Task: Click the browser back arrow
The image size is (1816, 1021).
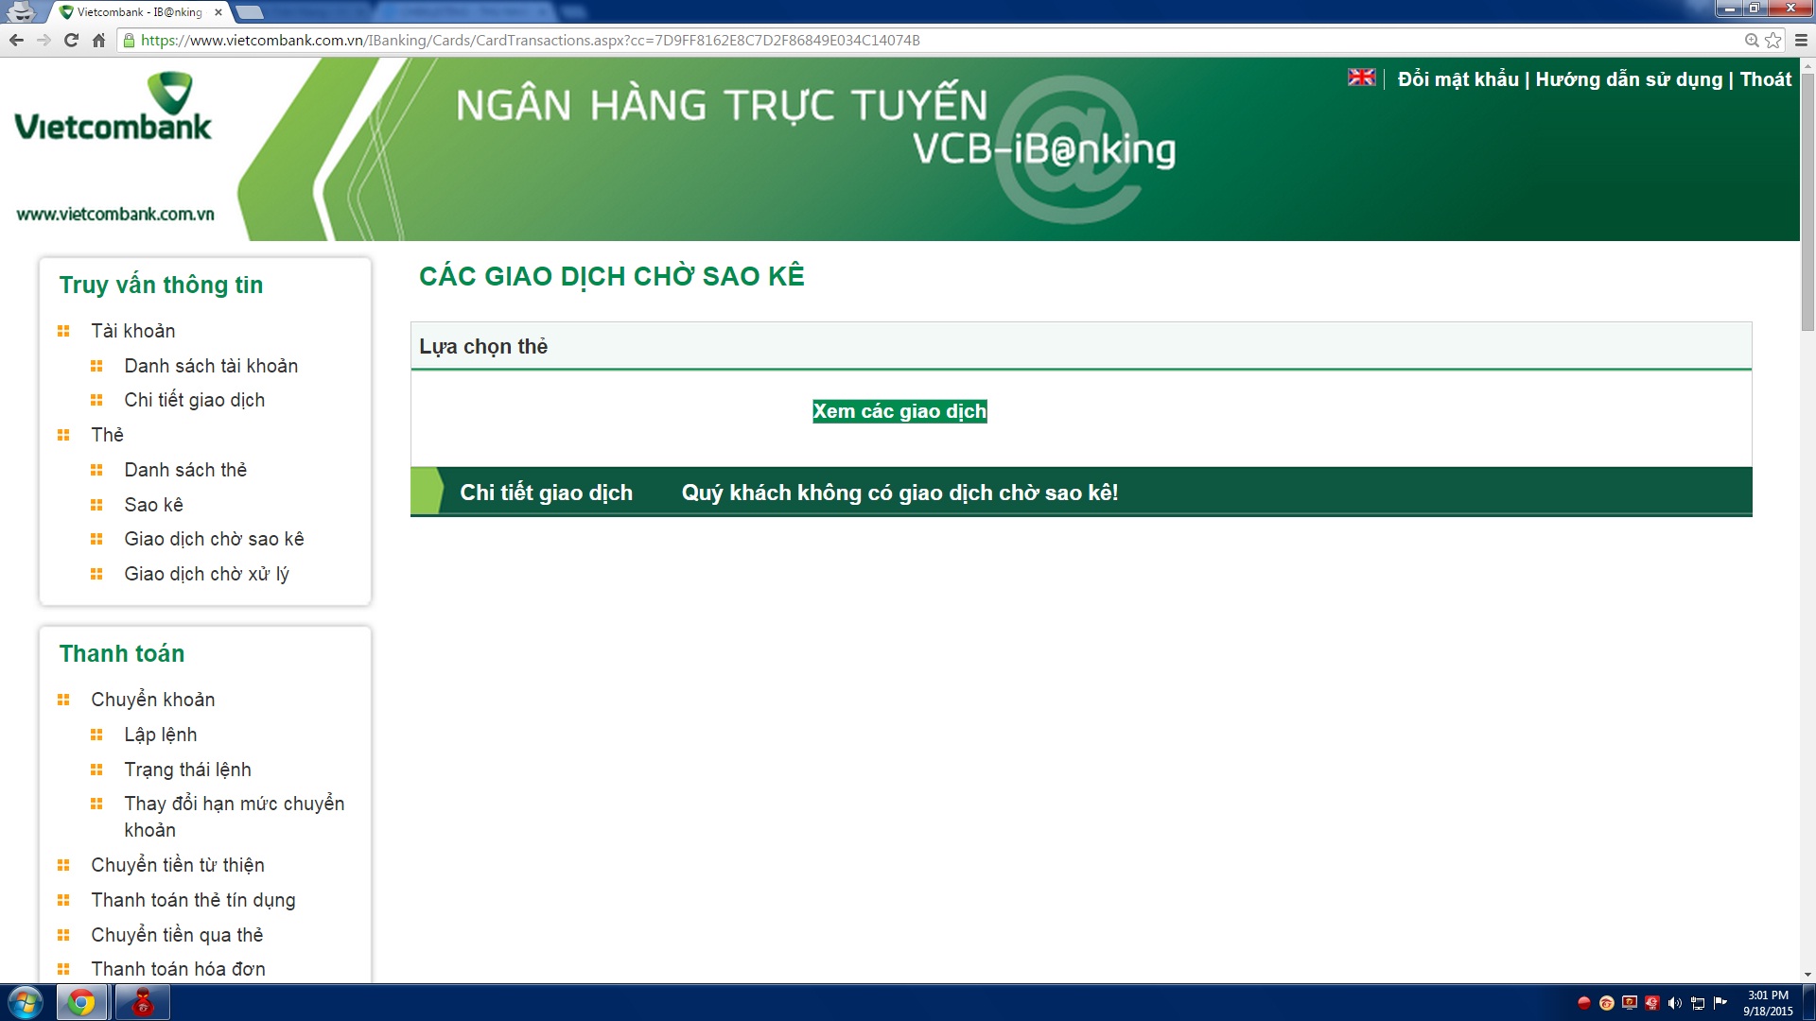Action: (16, 40)
